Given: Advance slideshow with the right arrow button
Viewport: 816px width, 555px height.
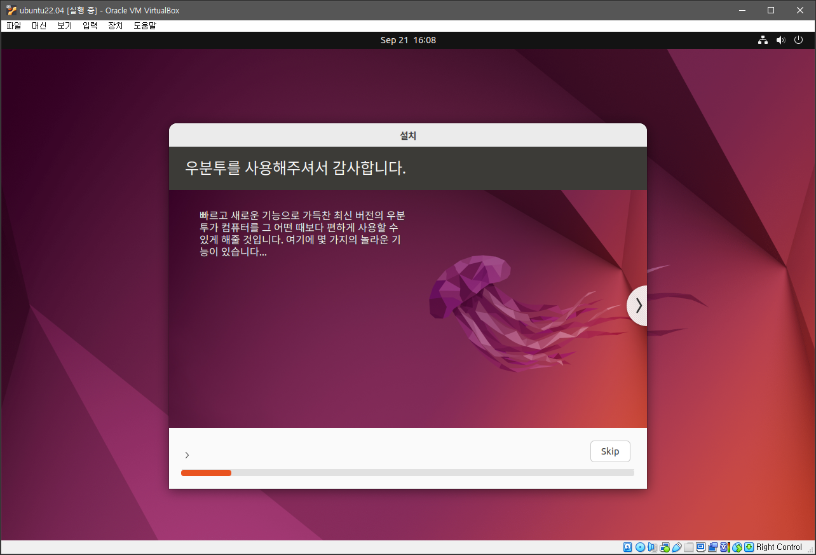Looking at the screenshot, I should [x=637, y=306].
